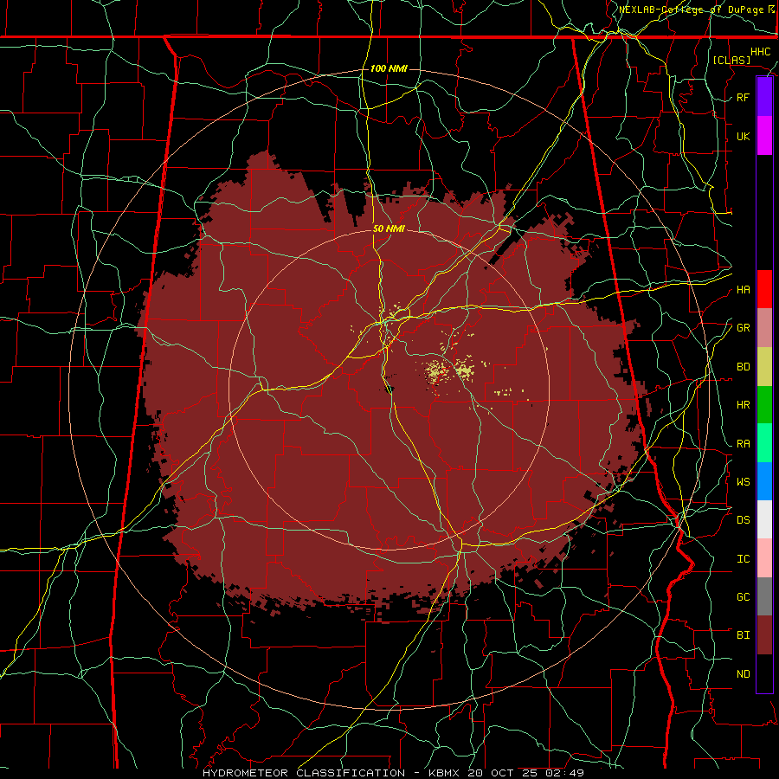Click the "100 NMI" range ring label
This screenshot has width=779, height=779.
pos(389,68)
